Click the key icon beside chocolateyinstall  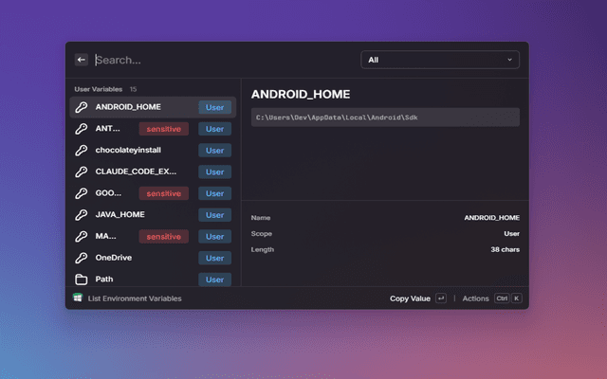point(82,150)
